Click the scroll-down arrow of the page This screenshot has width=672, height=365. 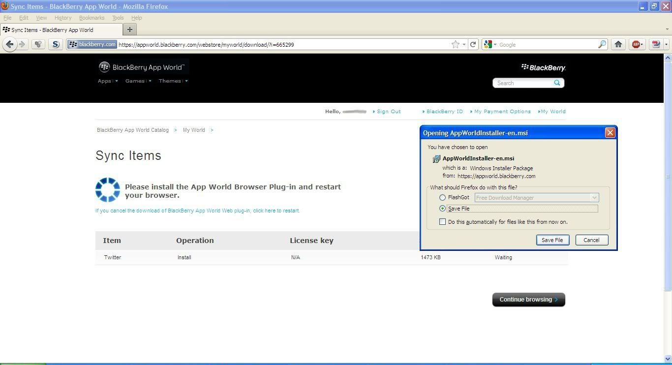point(668,359)
